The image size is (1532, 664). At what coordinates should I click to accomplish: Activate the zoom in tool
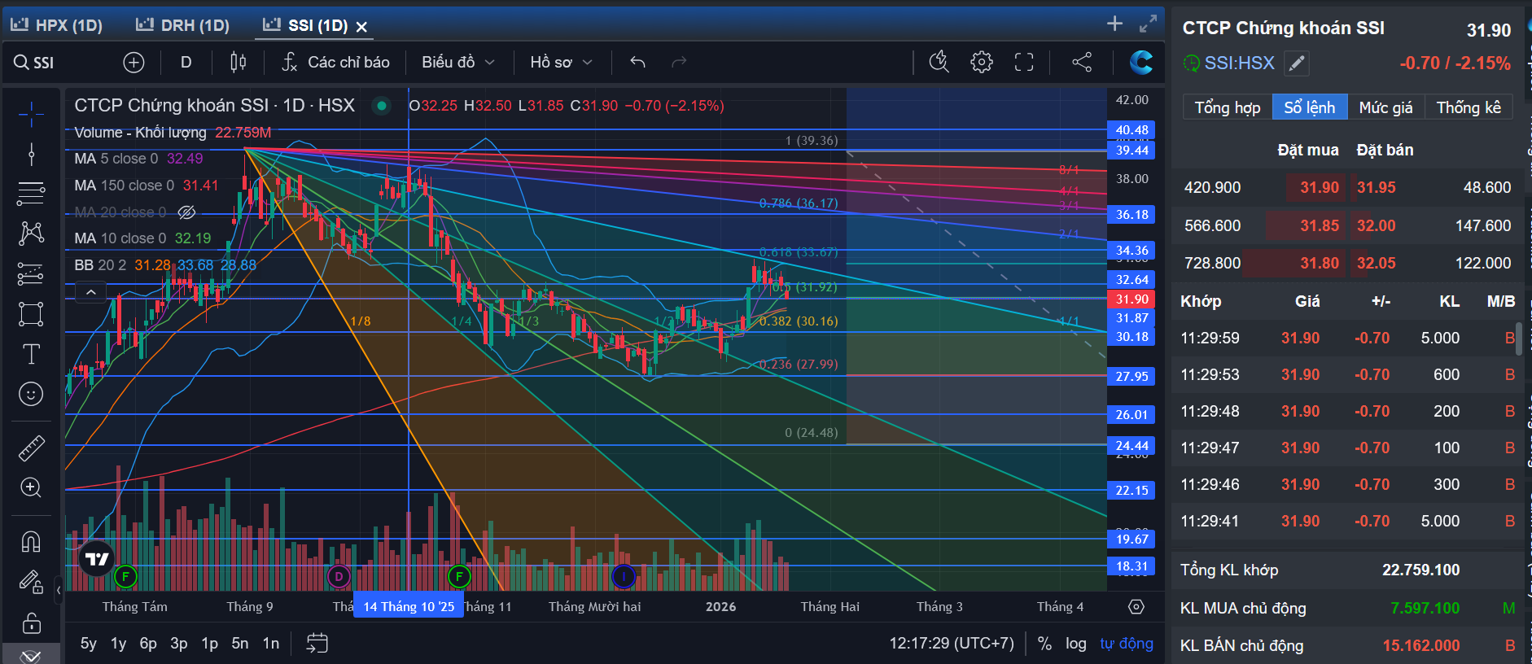pos(31,487)
